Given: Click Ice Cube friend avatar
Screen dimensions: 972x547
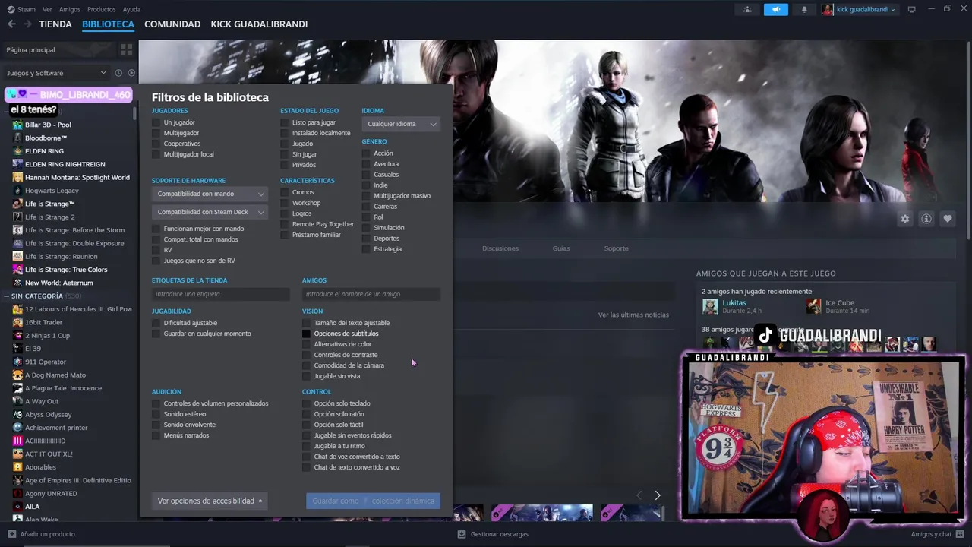Looking at the screenshot, I should click(x=814, y=306).
